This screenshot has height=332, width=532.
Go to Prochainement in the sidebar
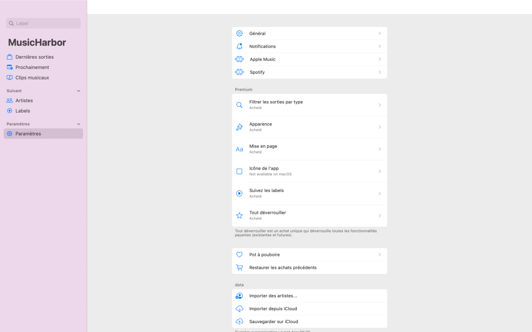coord(32,67)
